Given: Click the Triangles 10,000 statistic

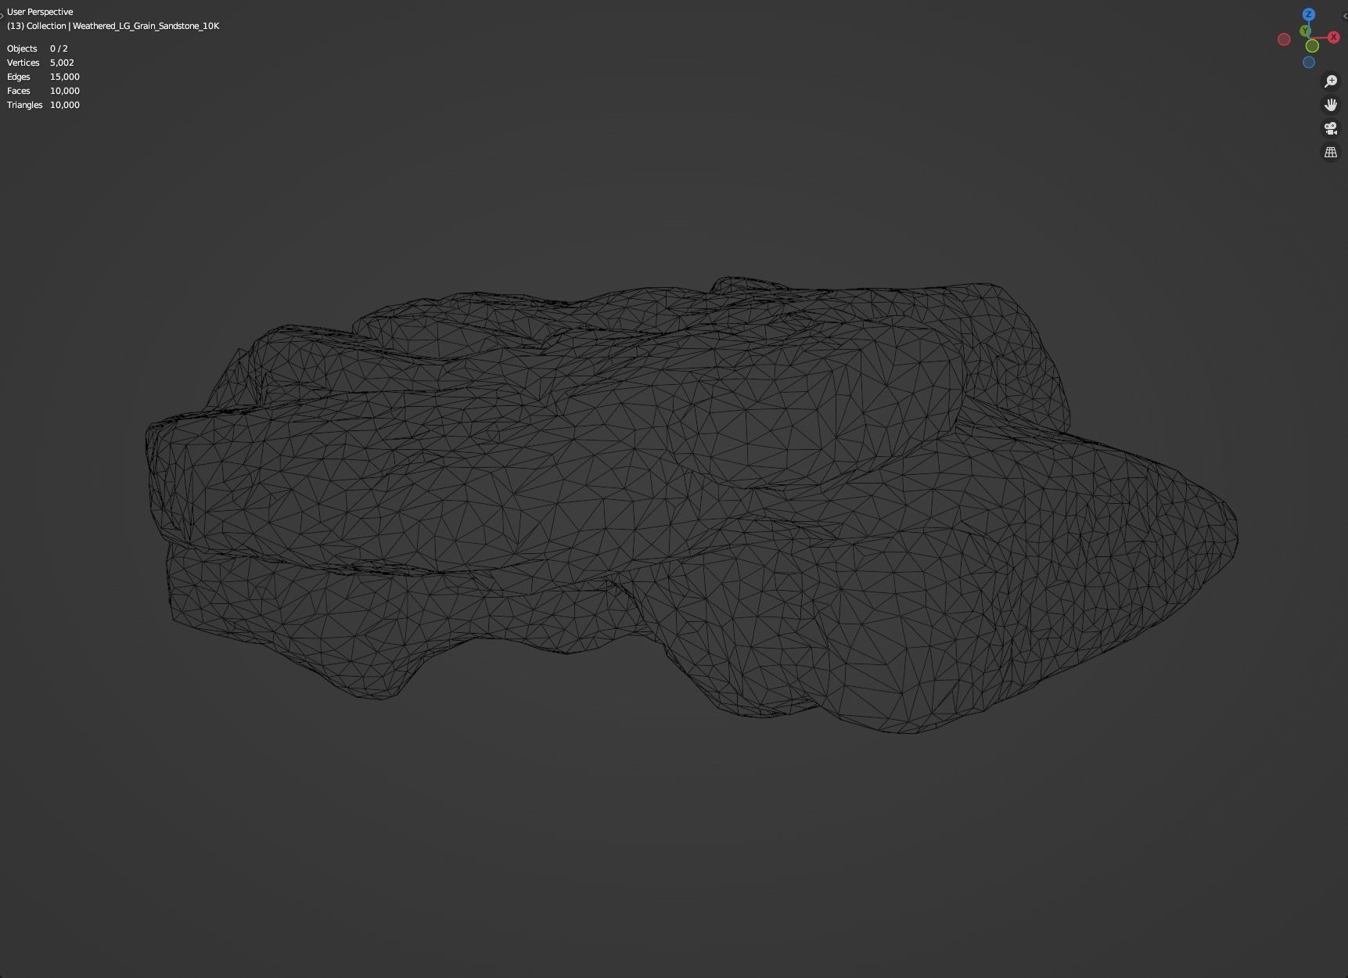Looking at the screenshot, I should (43, 105).
